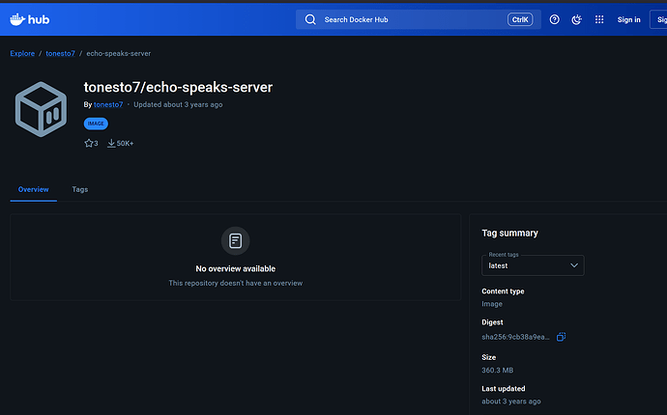
Task: Click the search magnifier icon
Action: (310, 19)
